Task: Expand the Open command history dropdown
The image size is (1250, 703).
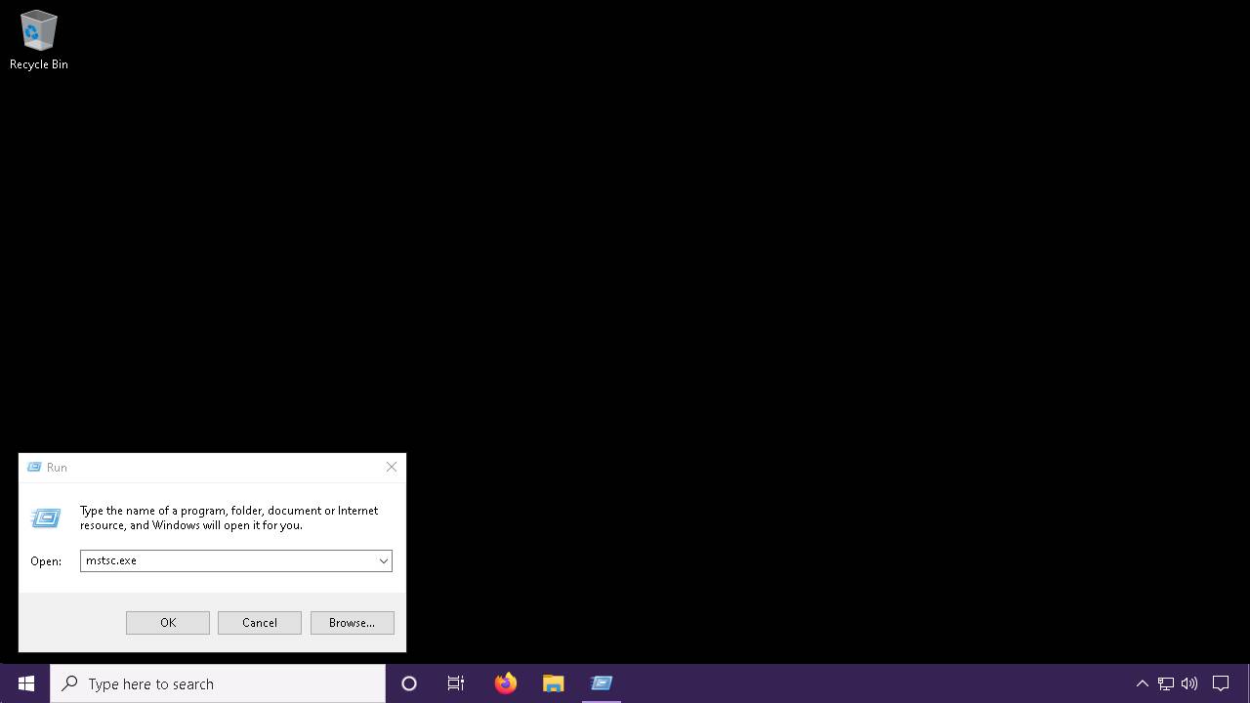Action: tap(384, 561)
